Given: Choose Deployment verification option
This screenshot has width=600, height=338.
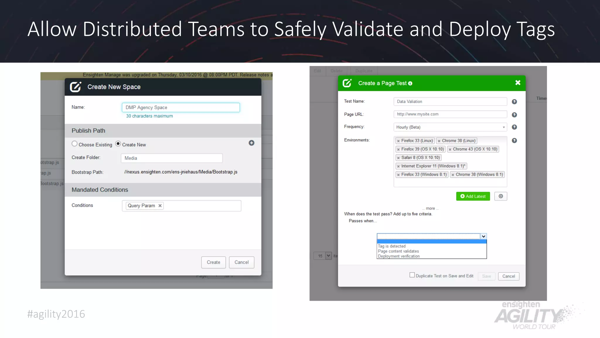Looking at the screenshot, I should click(432, 256).
